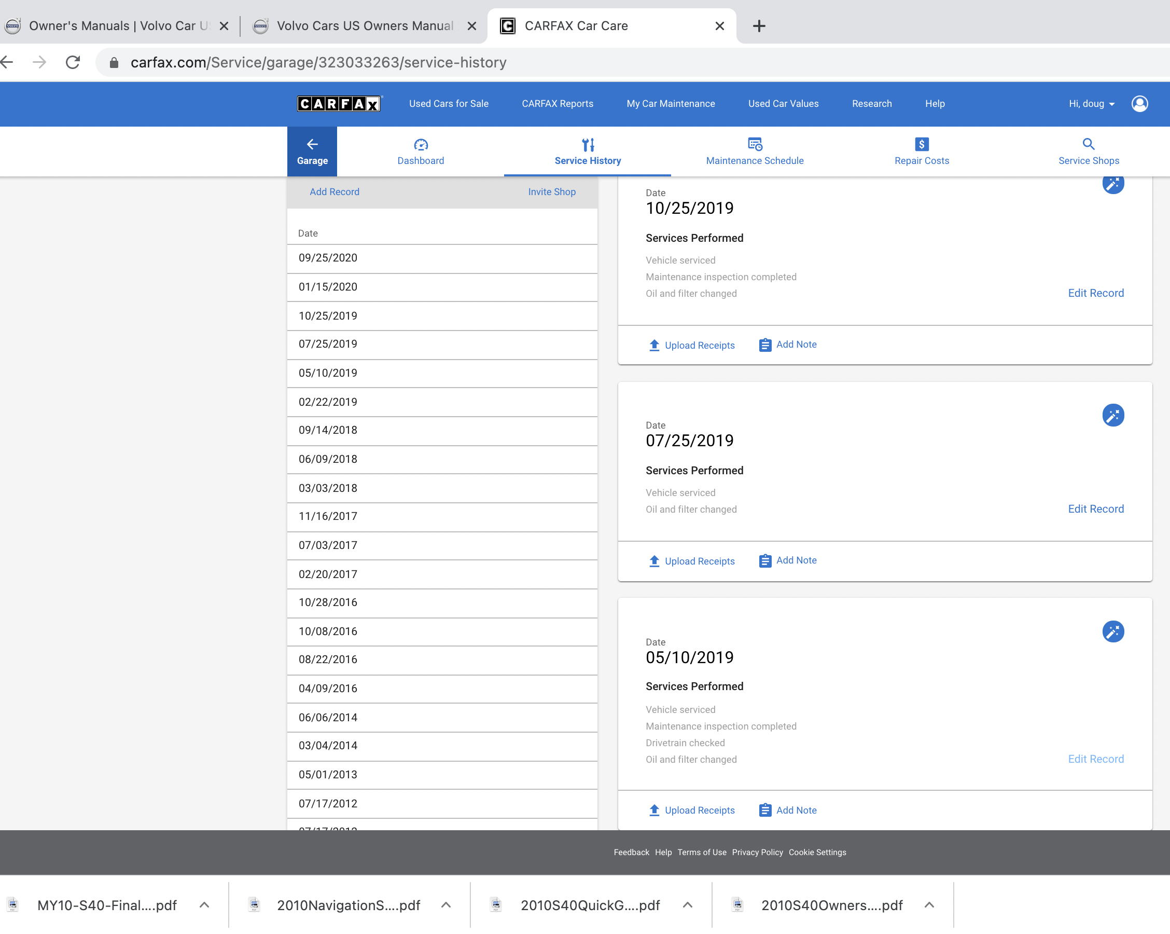Click the browser forward arrow
Image resolution: width=1170 pixels, height=934 pixels.
(x=39, y=62)
